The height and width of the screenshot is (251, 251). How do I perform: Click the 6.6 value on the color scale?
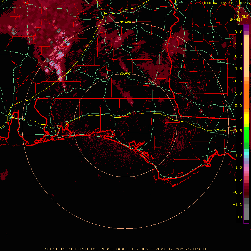point(238,81)
